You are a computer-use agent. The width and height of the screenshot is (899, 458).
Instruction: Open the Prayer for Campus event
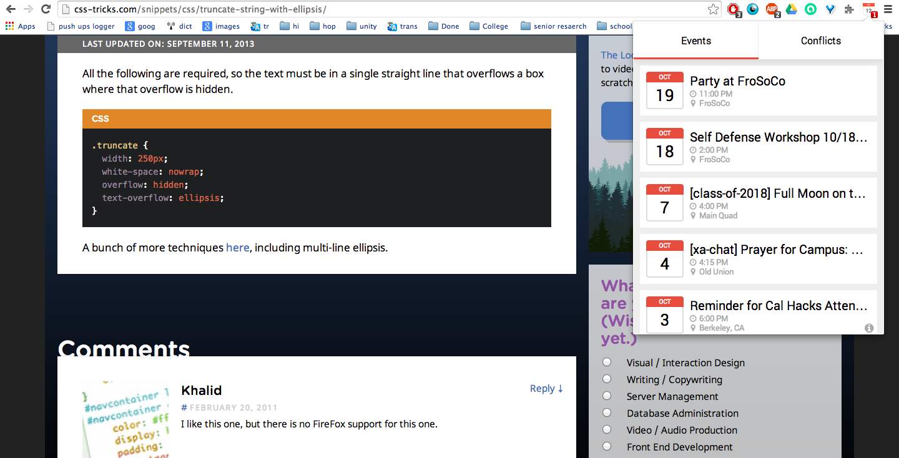(759, 259)
